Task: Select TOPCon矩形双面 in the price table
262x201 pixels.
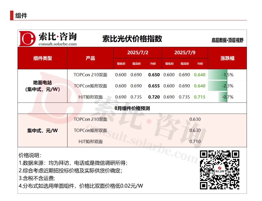Action: (90, 86)
